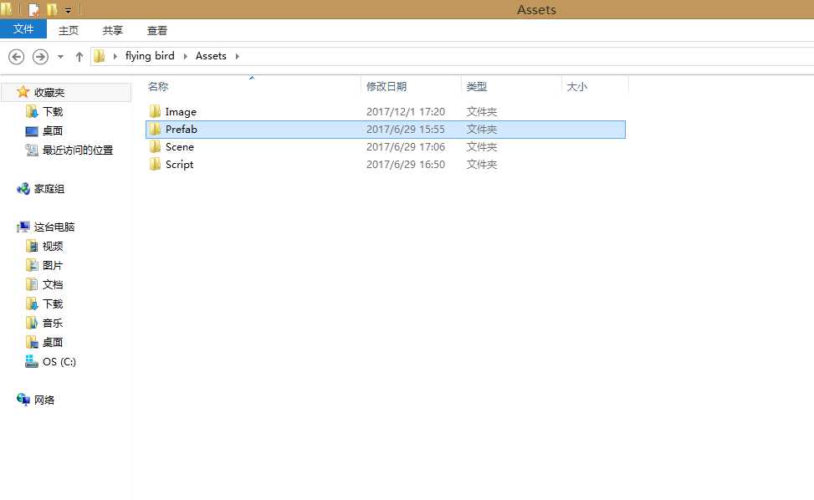The width and height of the screenshot is (814, 500).
Task: Click the 这台电脑 computer icon
Action: coord(23,227)
